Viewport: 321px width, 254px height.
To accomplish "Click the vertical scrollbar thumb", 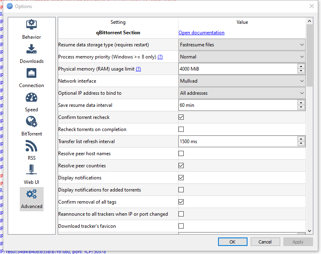I will pos(309,55).
